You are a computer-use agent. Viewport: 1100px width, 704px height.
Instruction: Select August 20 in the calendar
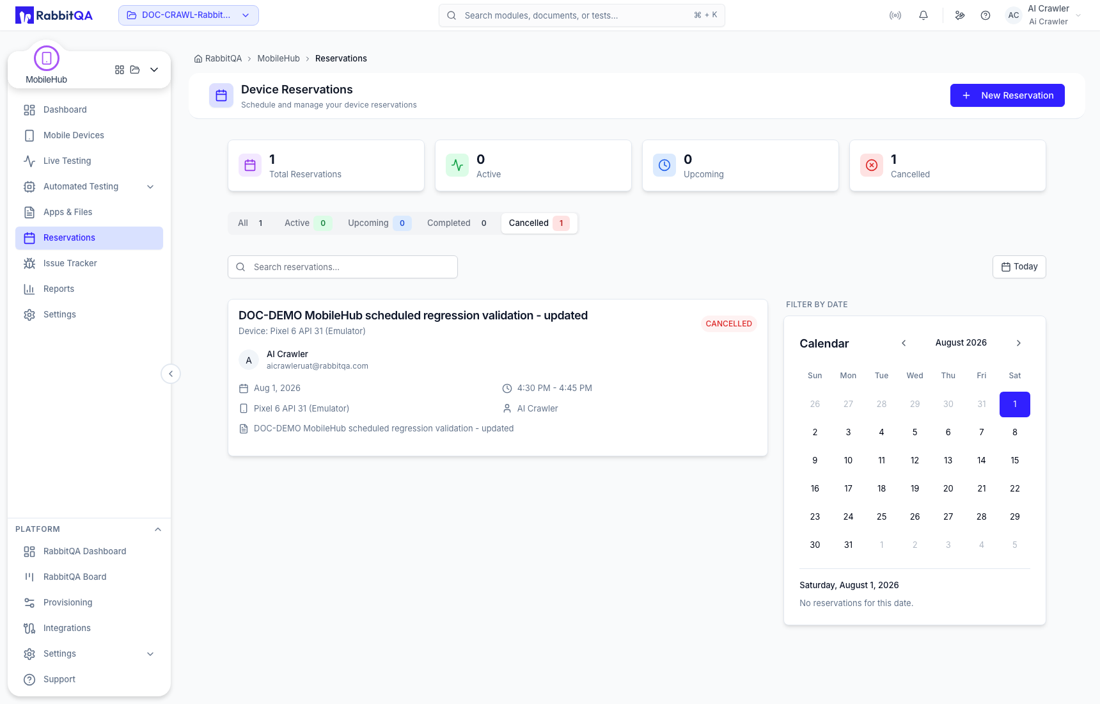pos(948,489)
